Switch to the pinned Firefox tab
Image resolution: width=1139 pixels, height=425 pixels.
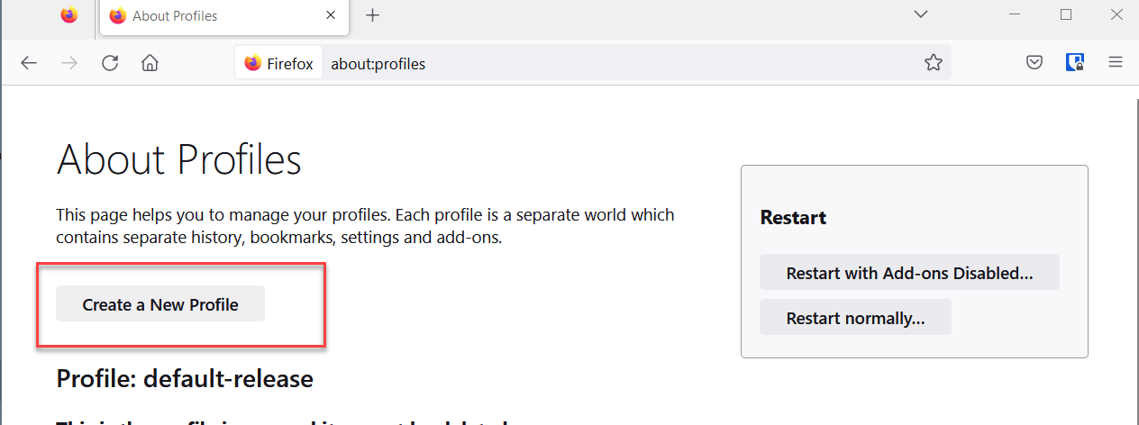69,15
